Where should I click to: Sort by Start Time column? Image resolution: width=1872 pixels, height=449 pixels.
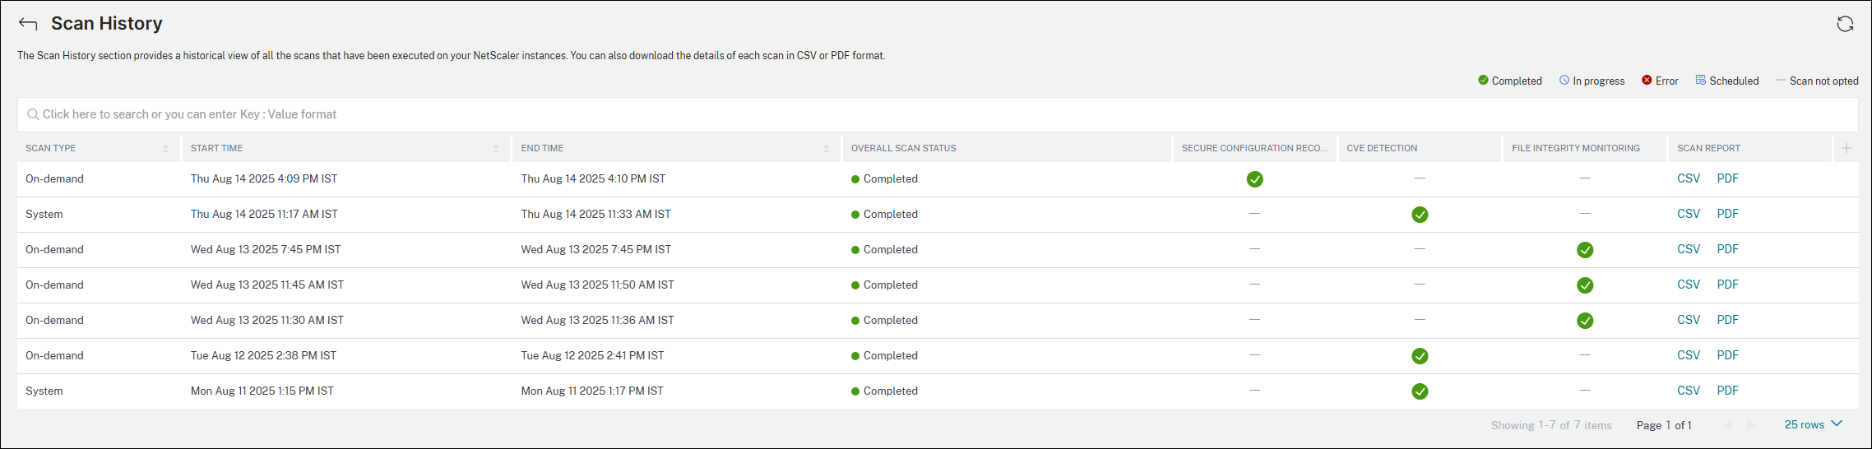[496, 148]
